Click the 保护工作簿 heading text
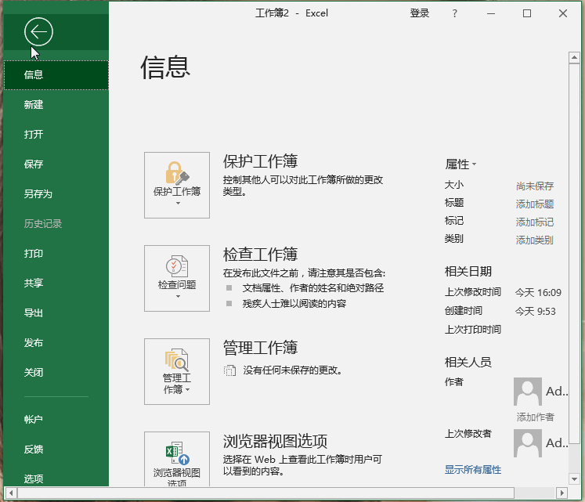585x502 pixels. [260, 161]
